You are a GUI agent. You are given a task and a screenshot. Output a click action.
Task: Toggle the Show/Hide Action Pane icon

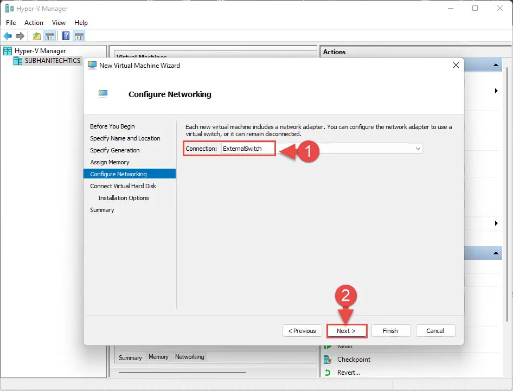(x=79, y=36)
